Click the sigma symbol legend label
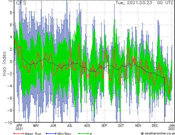Viewport: 175px width, 135px height. pyautogui.click(x=91, y=134)
